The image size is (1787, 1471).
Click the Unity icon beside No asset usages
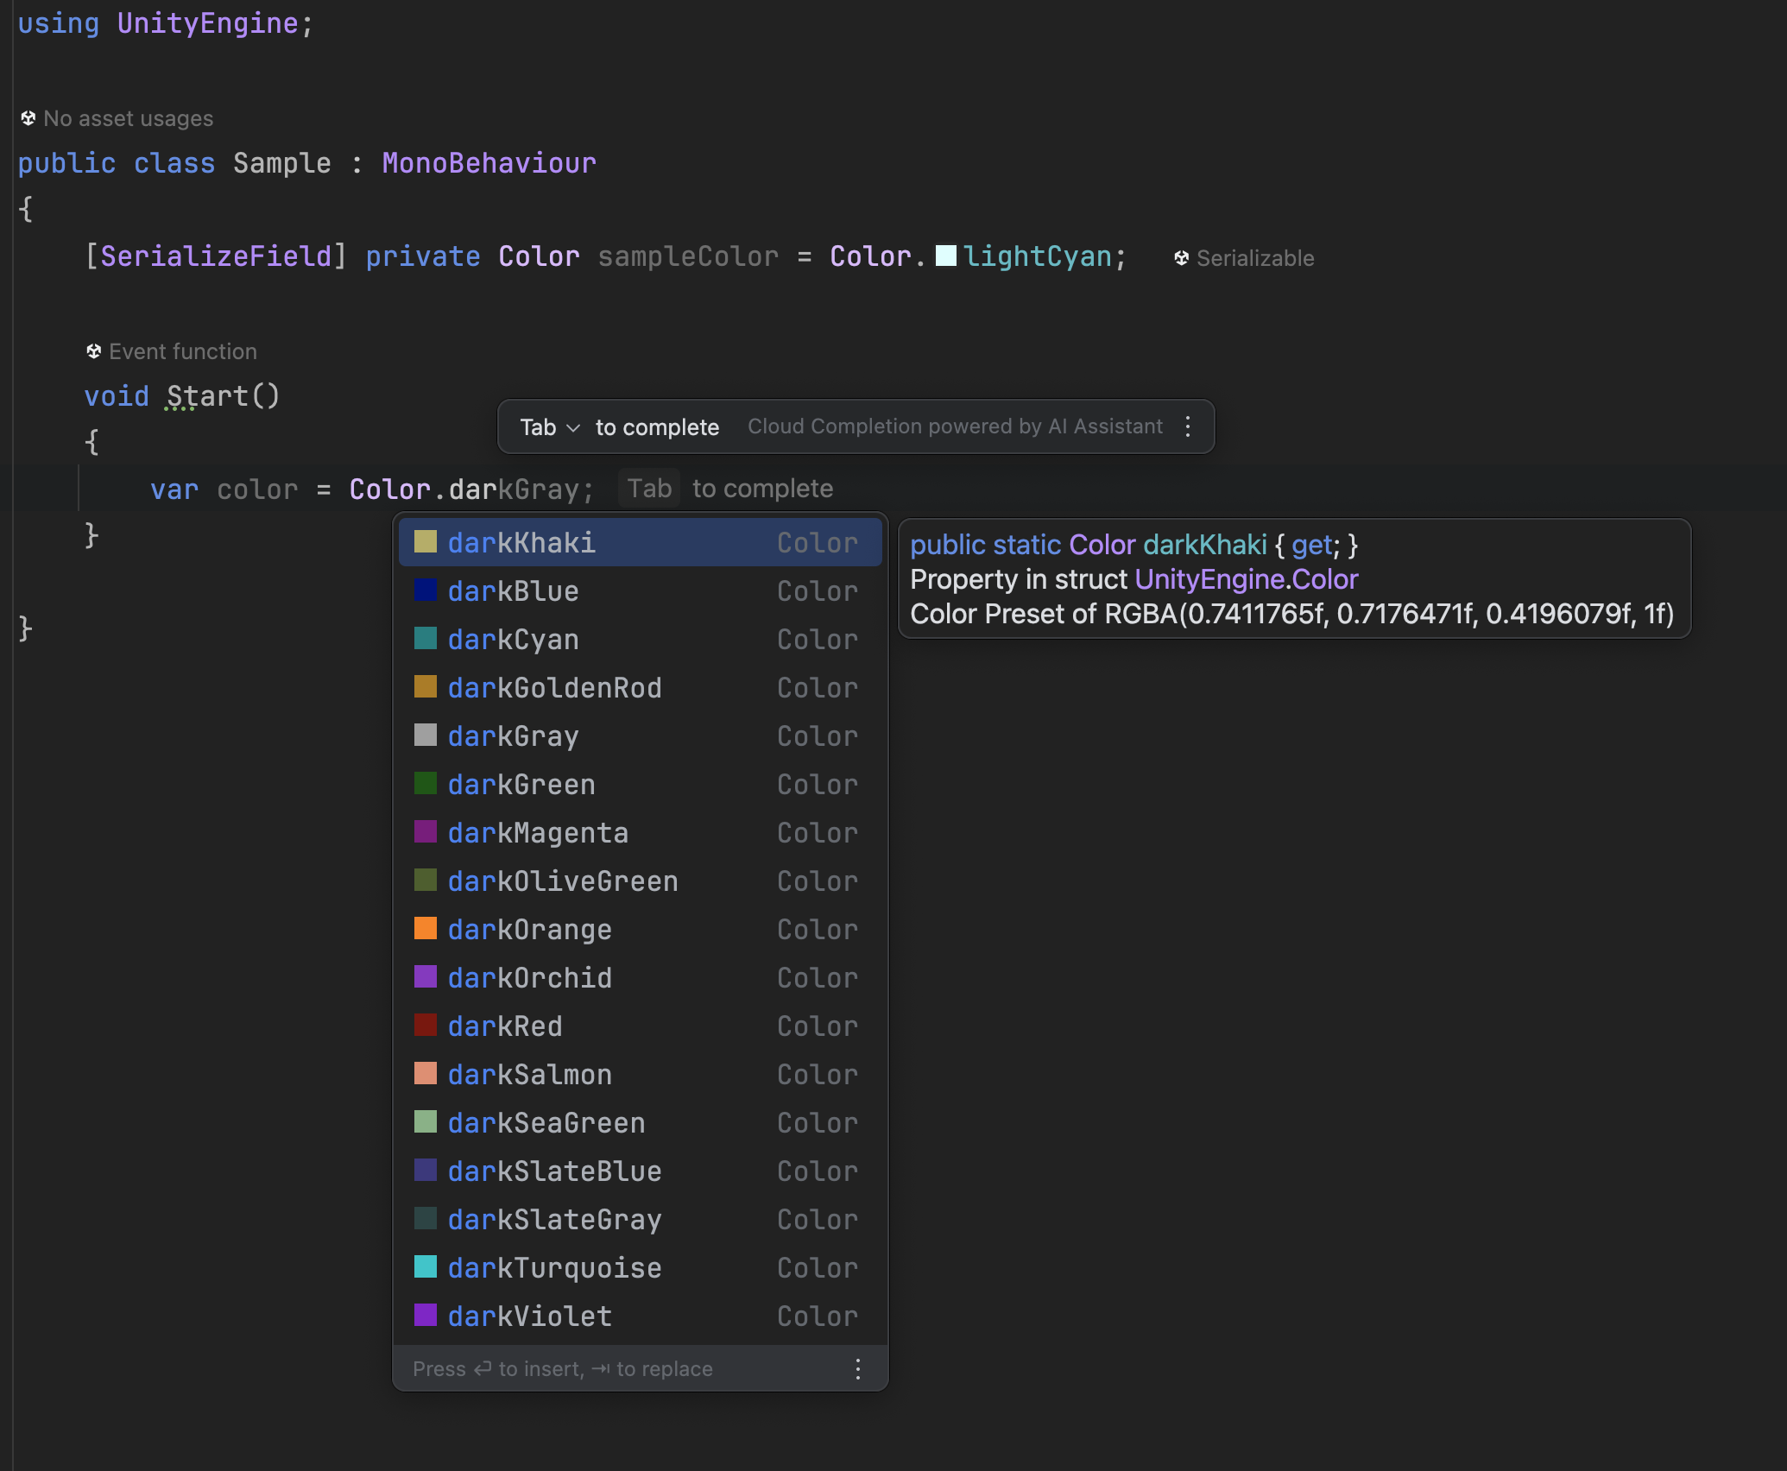28,118
